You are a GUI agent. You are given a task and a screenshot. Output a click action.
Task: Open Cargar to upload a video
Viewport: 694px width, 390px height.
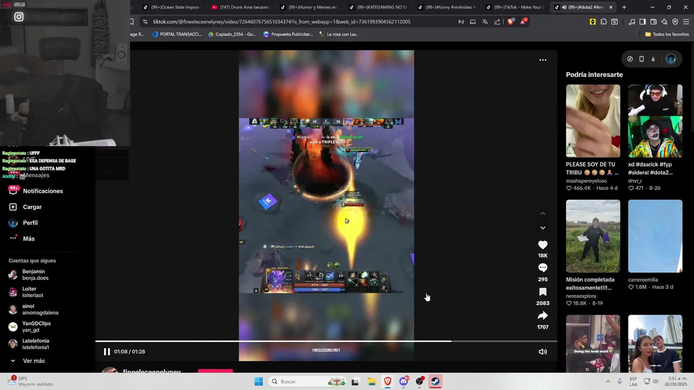[25, 207]
